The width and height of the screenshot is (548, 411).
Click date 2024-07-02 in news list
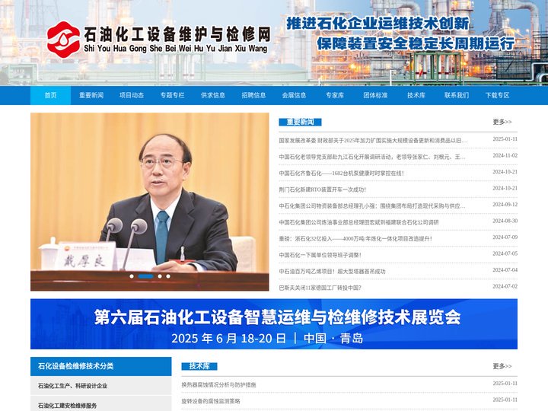505,286
